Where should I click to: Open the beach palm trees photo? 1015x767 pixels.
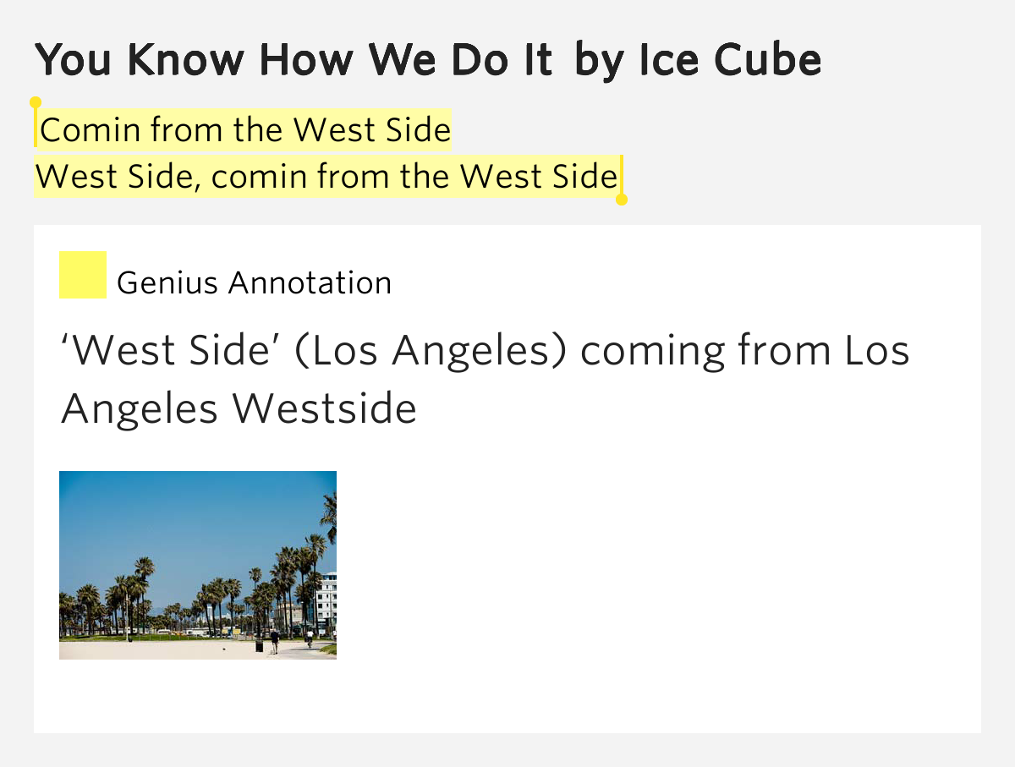coord(198,565)
